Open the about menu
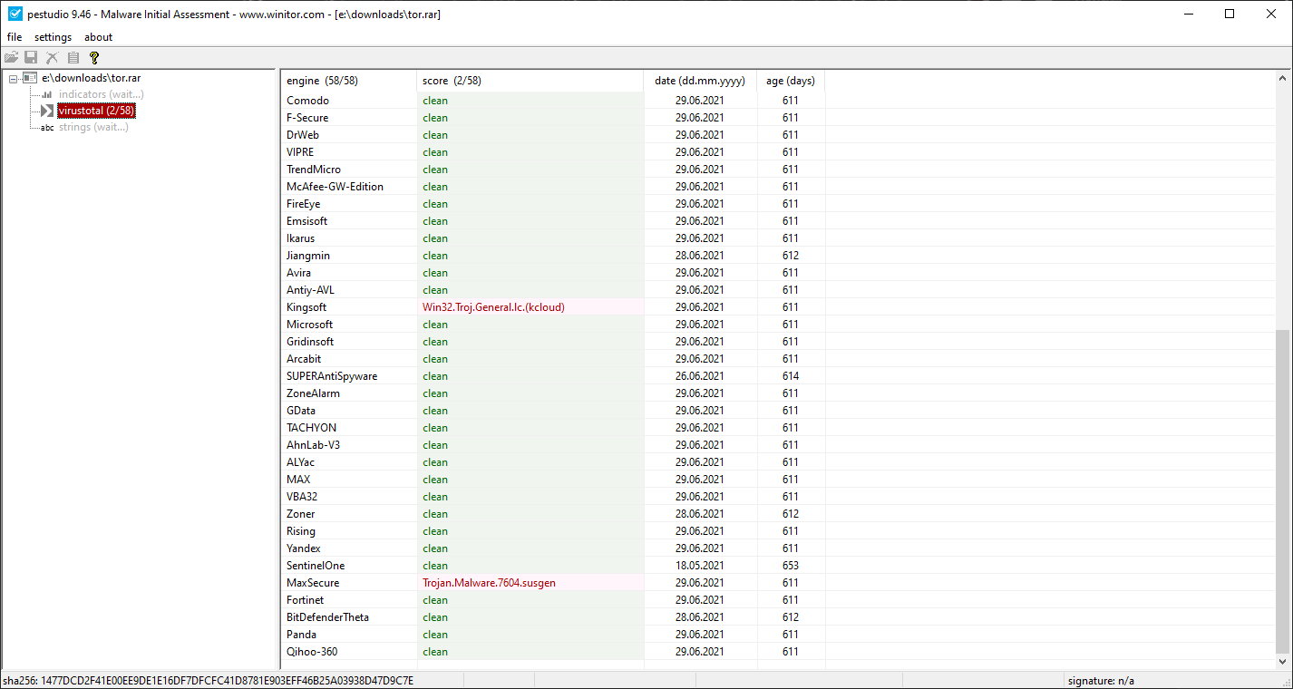The image size is (1293, 689). tap(98, 37)
